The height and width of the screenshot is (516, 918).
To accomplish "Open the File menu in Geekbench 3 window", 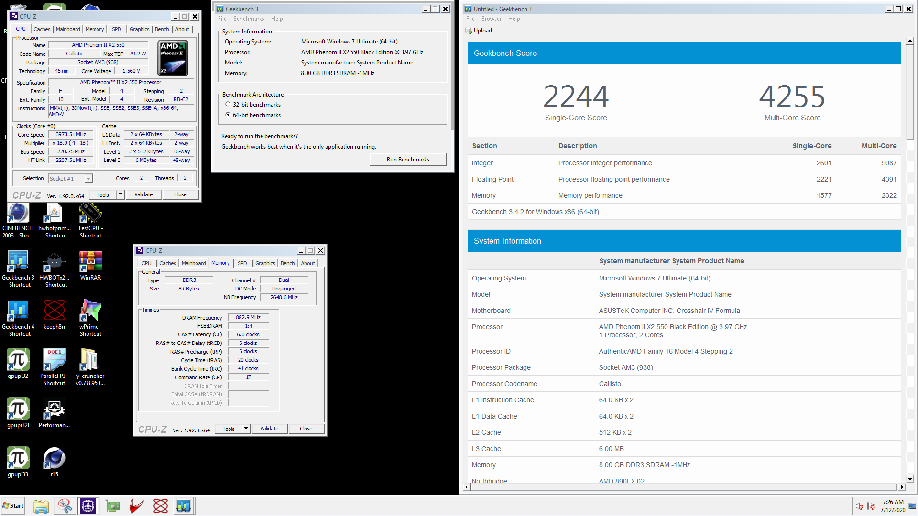I will coord(222,19).
